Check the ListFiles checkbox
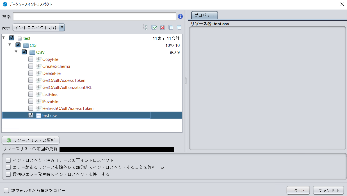Viewport: 347px width, 196px height. point(31,94)
